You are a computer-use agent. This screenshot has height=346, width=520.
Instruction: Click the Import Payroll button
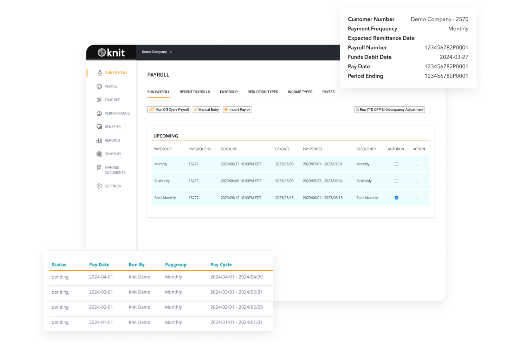237,109
